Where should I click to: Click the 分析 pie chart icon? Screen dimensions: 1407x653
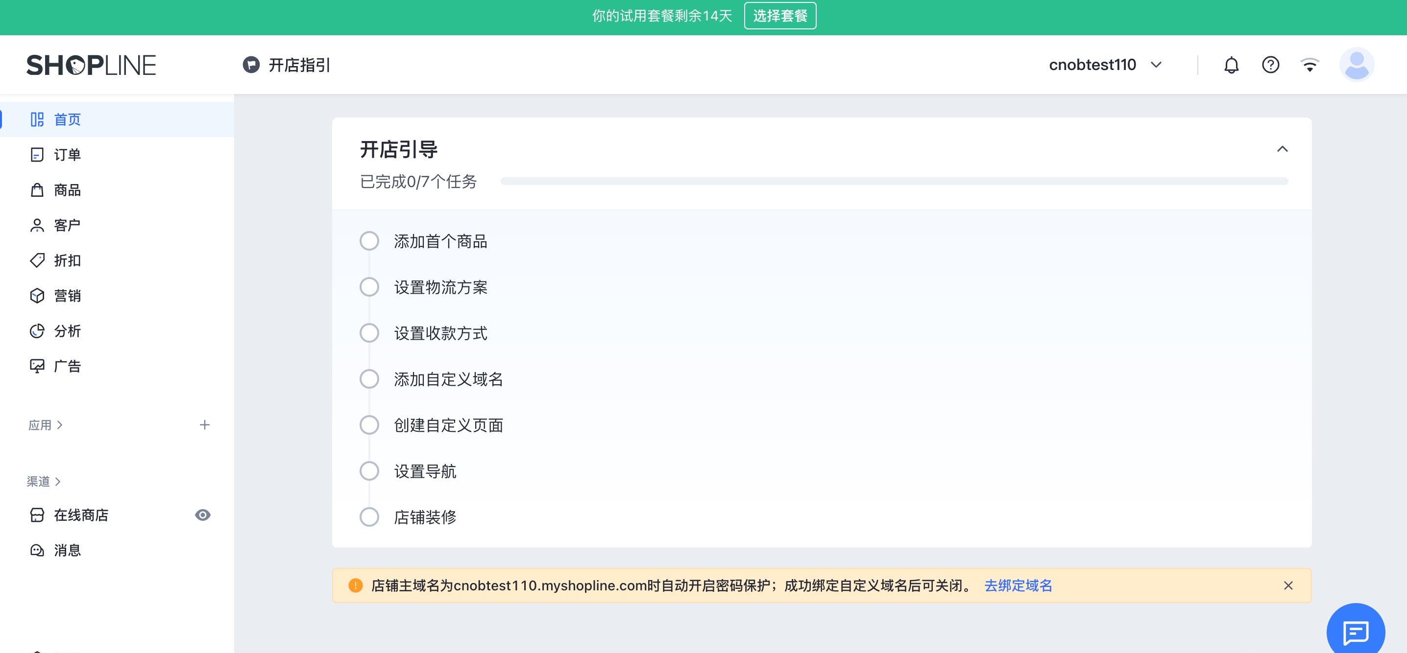(37, 331)
